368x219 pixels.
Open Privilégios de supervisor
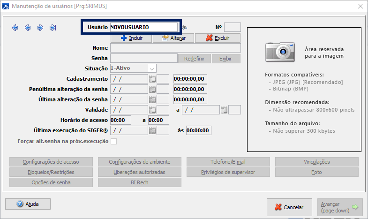(228, 172)
